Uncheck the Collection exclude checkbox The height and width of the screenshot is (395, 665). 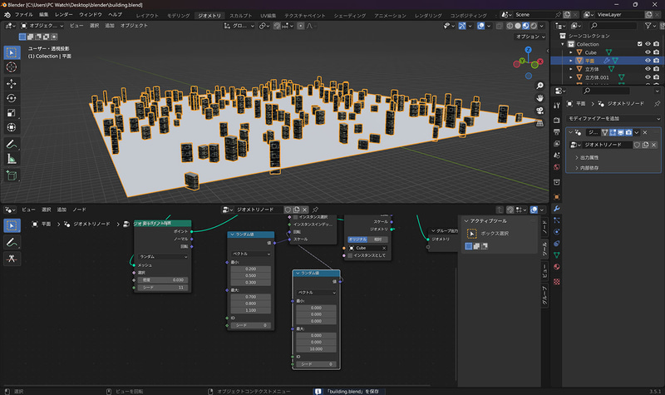coord(639,44)
